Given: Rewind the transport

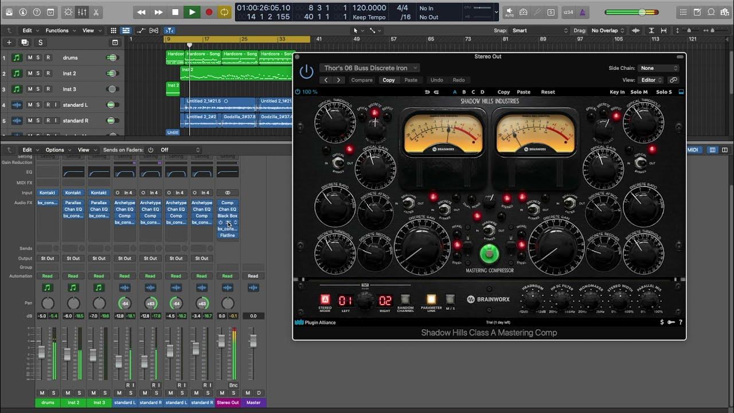Looking at the screenshot, I should point(142,12).
